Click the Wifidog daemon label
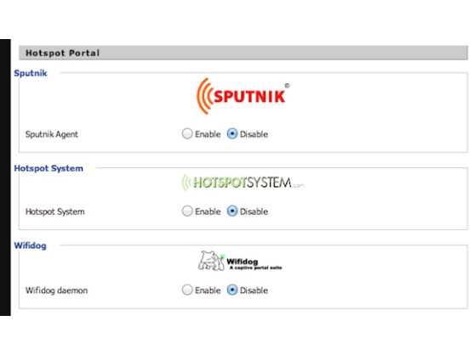Screen dimensions: 474x355 [x=56, y=290]
